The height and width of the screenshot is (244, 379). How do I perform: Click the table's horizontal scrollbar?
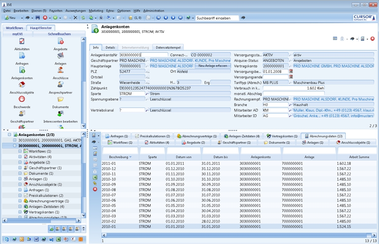tap(236, 235)
